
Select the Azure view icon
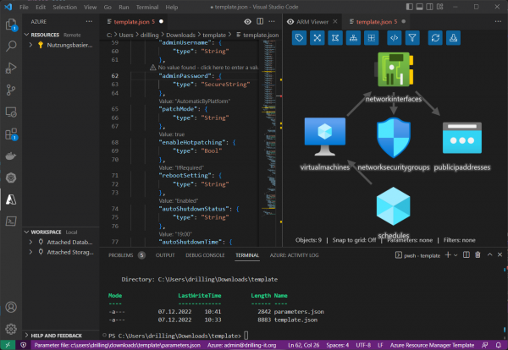point(11,200)
